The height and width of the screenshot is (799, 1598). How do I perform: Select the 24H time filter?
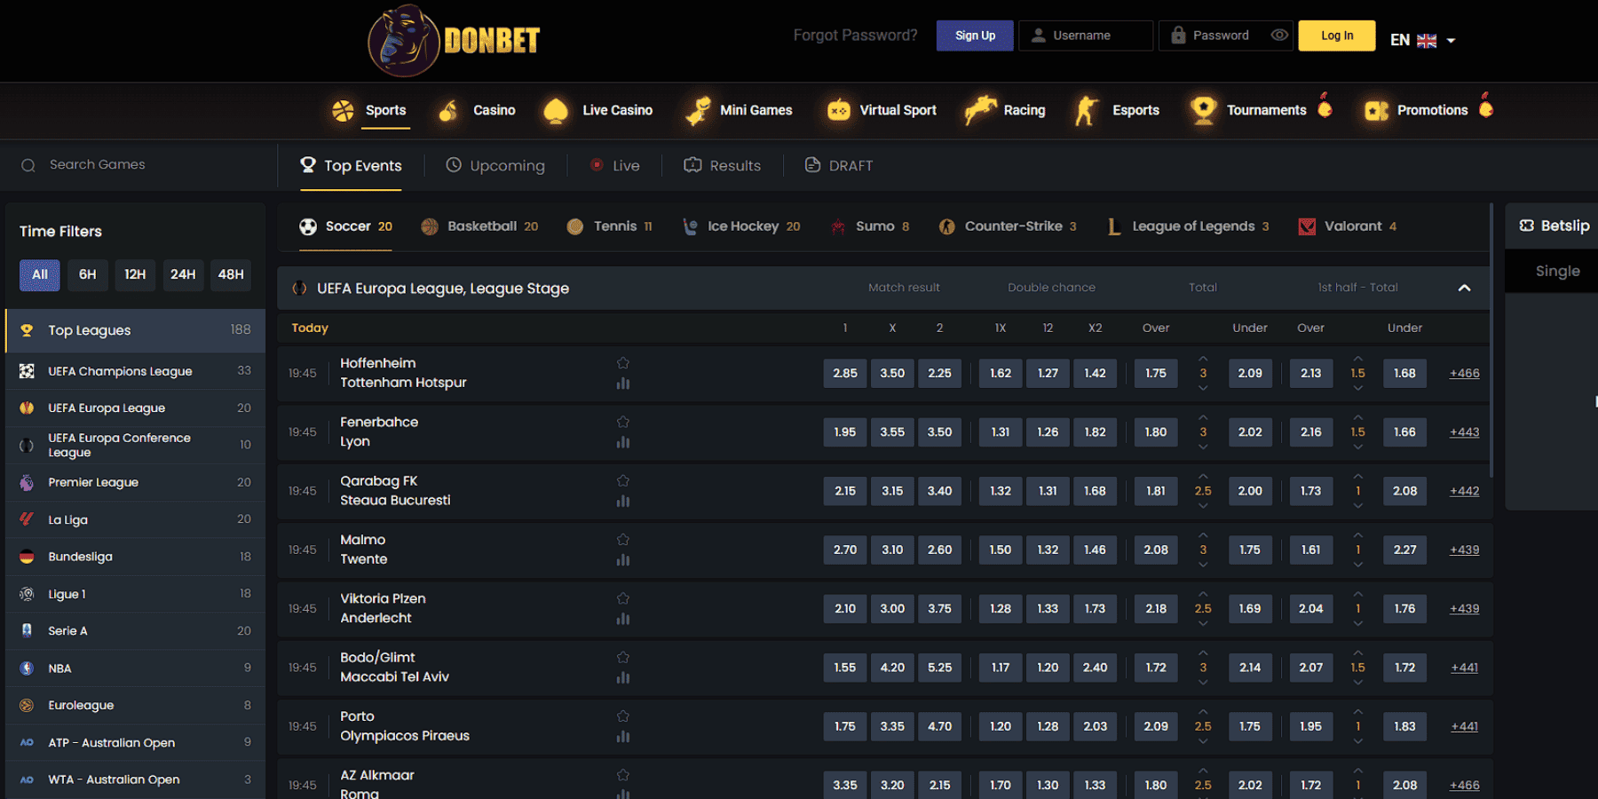(183, 275)
